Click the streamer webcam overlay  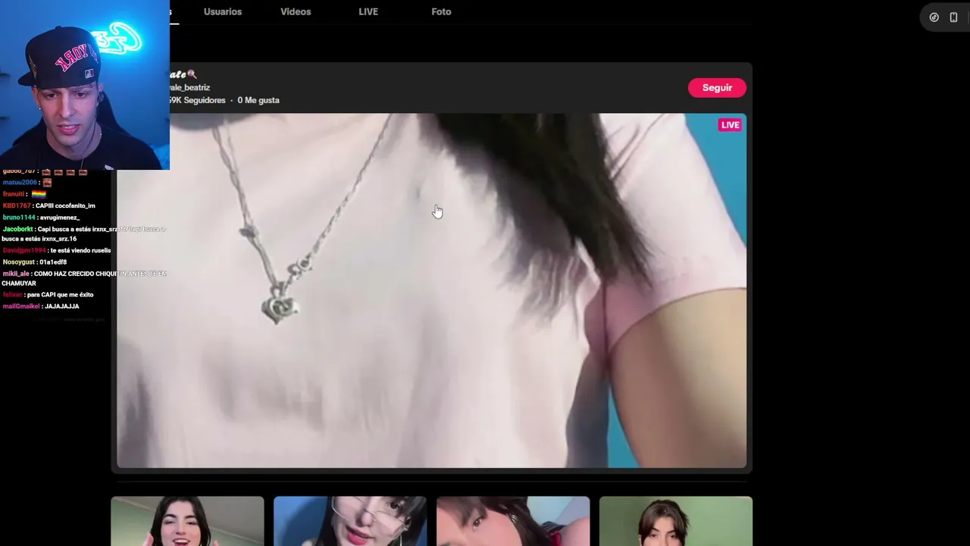(85, 85)
